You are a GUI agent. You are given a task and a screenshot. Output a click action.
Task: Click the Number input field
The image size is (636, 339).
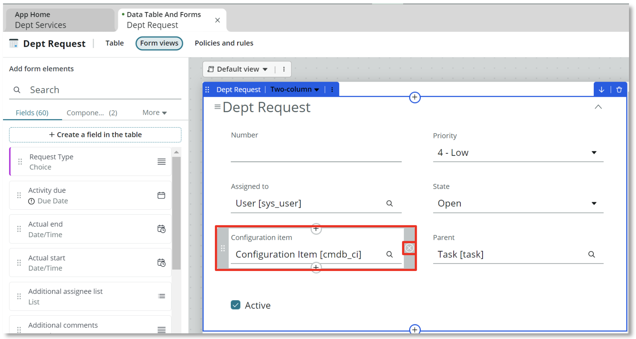click(316, 154)
